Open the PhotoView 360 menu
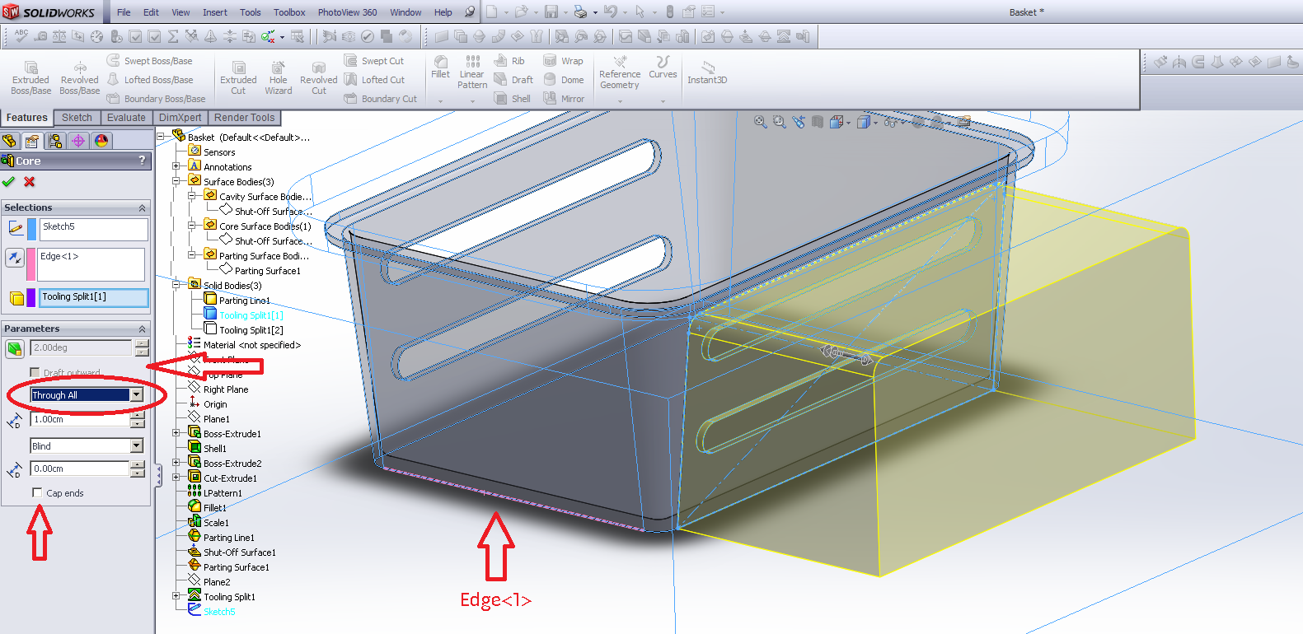Image resolution: width=1303 pixels, height=634 pixels. pyautogui.click(x=347, y=12)
